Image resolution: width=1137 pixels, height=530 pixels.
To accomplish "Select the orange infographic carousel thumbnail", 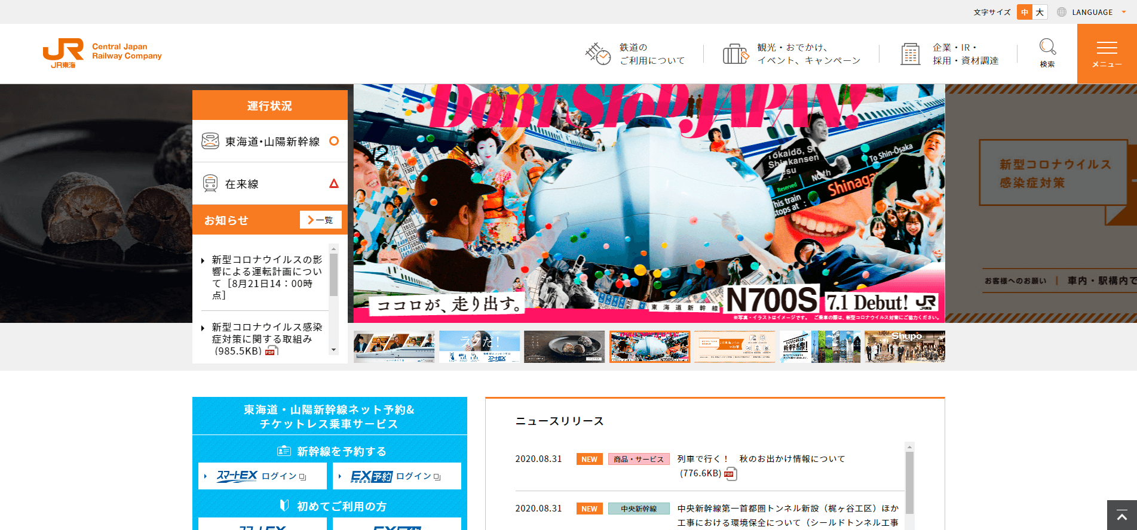I will click(734, 347).
